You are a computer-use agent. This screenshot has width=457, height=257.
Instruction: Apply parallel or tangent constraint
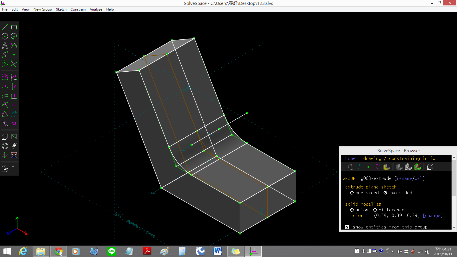[x=5, y=96]
